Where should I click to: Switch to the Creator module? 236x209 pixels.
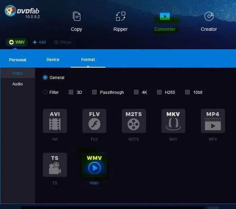[209, 21]
